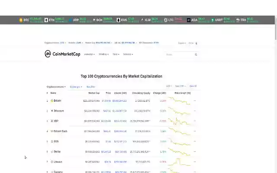
Task: Open the three-dot menu for XRP row
Action: tap(195, 121)
